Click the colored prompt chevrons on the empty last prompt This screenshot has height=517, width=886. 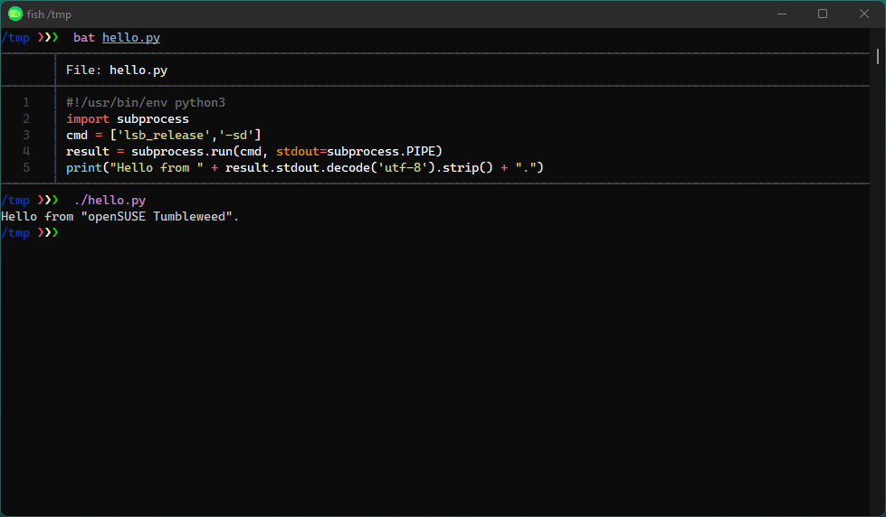click(48, 233)
